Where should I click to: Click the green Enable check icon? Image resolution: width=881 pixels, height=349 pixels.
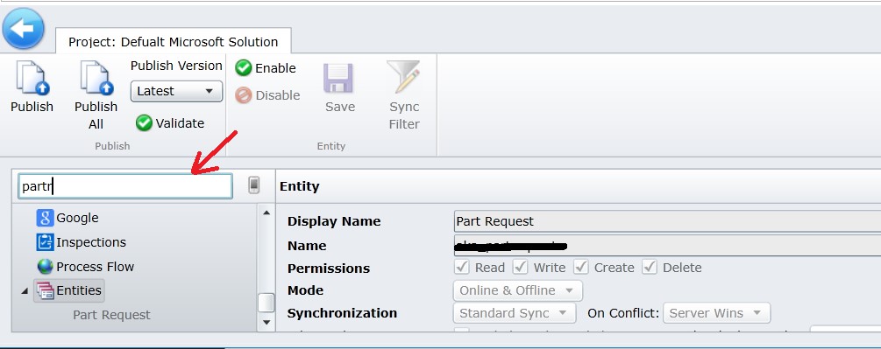[244, 68]
